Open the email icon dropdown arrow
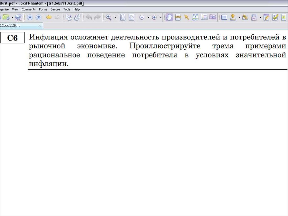 (x=12, y=17)
